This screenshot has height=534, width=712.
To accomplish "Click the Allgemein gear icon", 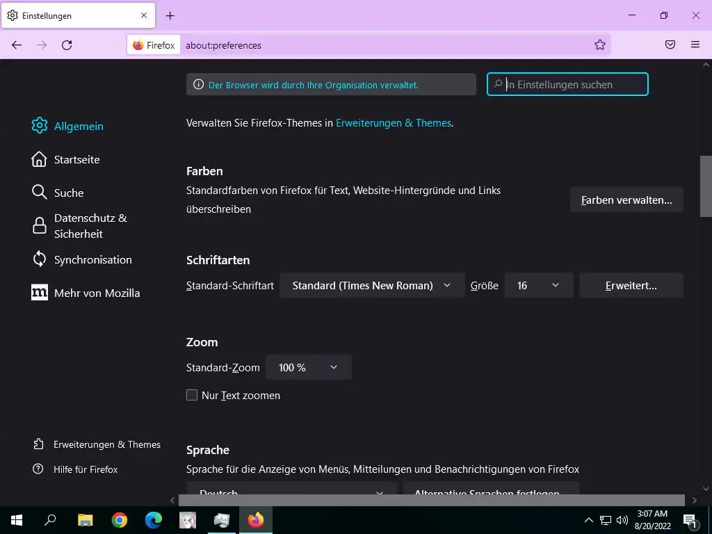I will 40,125.
